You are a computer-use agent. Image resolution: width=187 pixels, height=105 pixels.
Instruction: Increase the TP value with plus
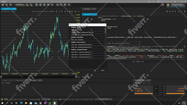point(160,91)
